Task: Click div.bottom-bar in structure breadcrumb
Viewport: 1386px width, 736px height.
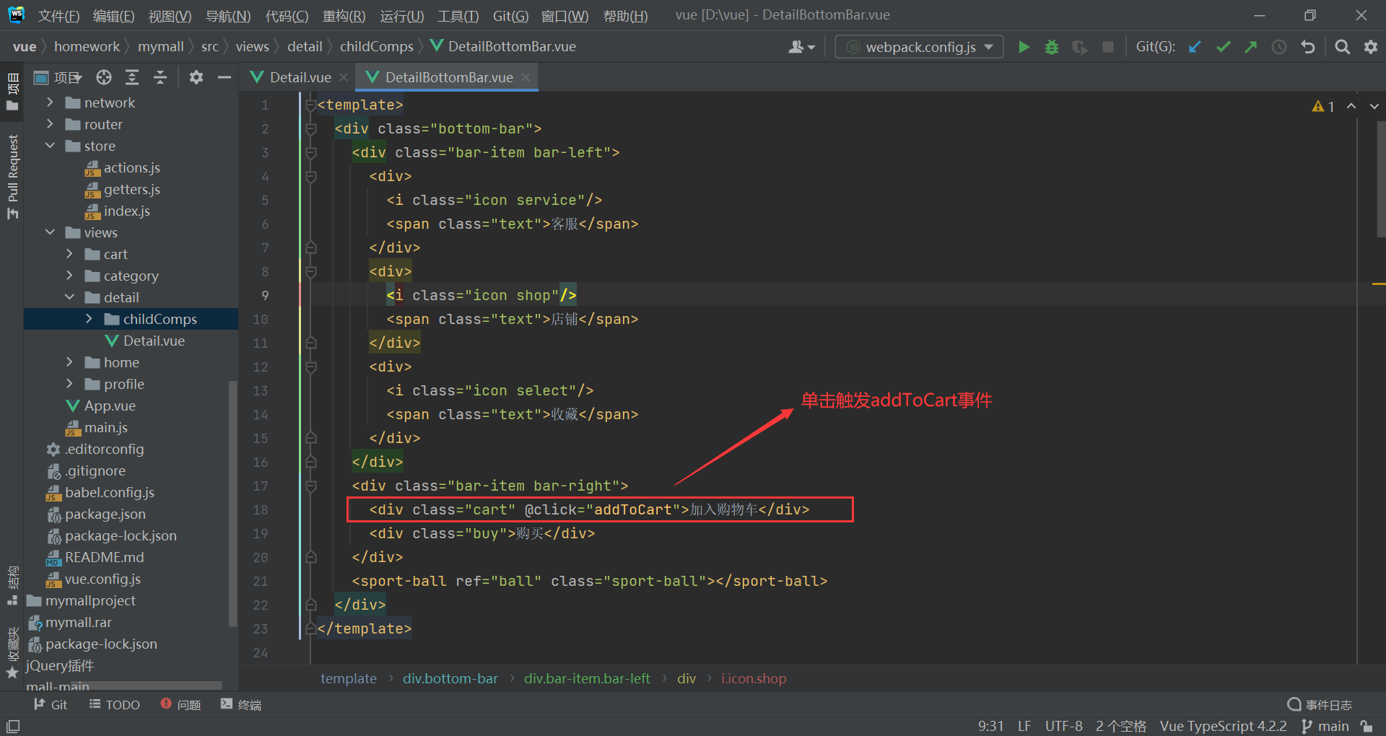Action: (450, 678)
